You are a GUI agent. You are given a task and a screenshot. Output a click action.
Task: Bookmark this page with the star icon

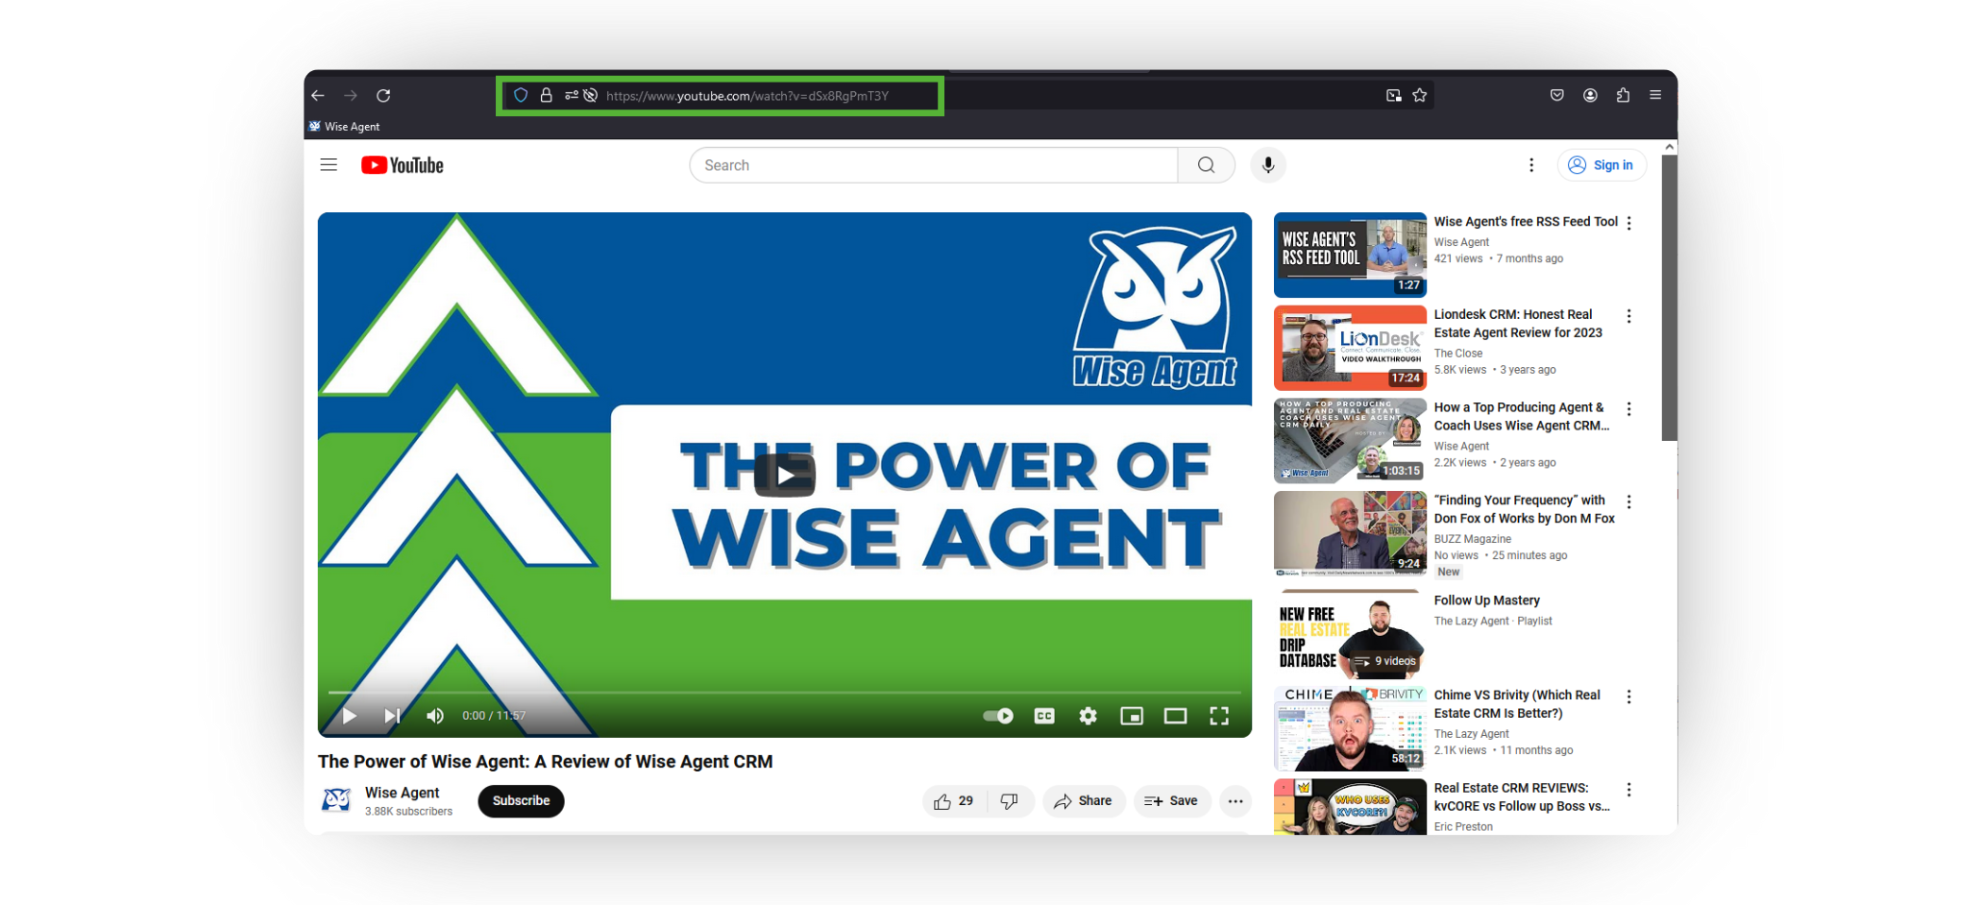1420,95
